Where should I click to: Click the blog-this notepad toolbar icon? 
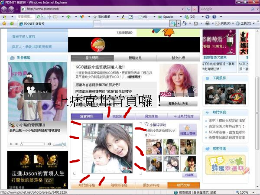(x=131, y=16)
